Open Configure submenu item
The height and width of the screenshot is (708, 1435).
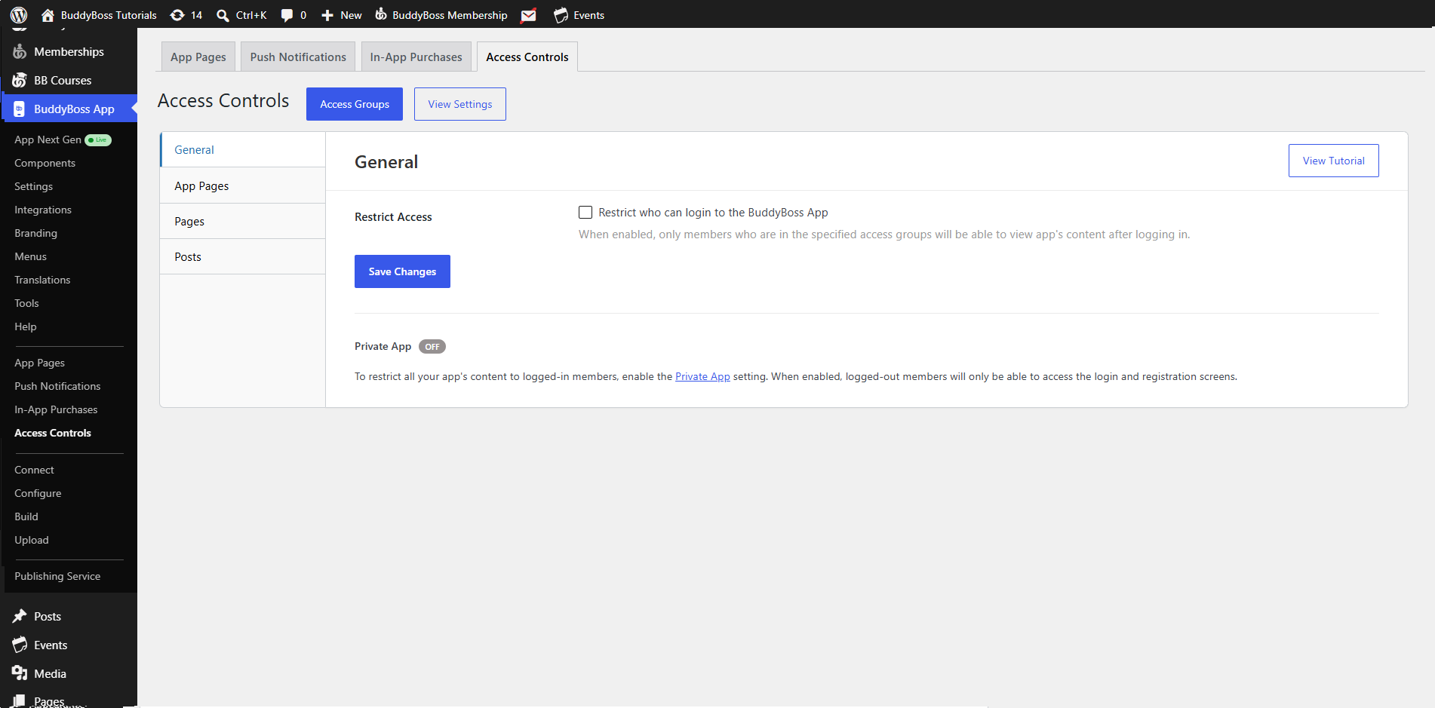[x=38, y=493]
